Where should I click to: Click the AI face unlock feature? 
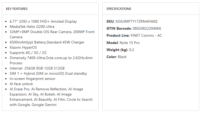pyautogui.click(x=21, y=84)
